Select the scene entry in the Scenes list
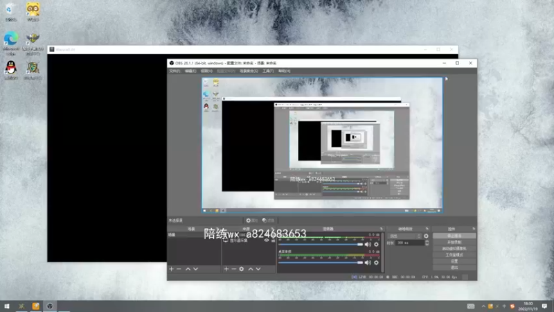Screen dimensions: 554x312 tap(194, 235)
